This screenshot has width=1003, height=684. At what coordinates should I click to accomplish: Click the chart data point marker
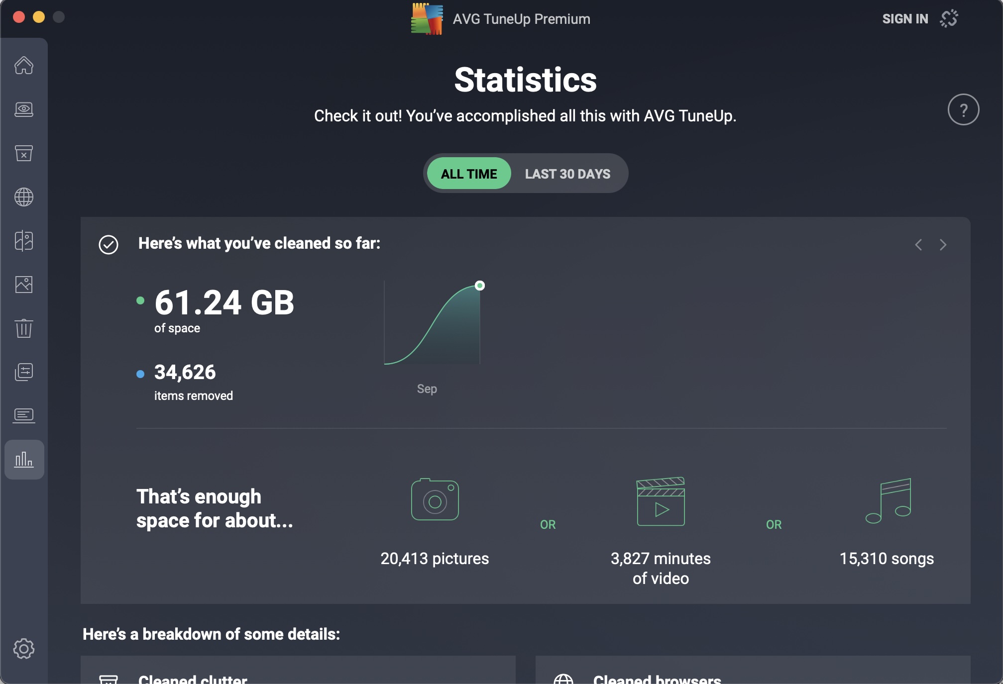click(480, 286)
